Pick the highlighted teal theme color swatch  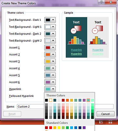[x=88, y=100]
